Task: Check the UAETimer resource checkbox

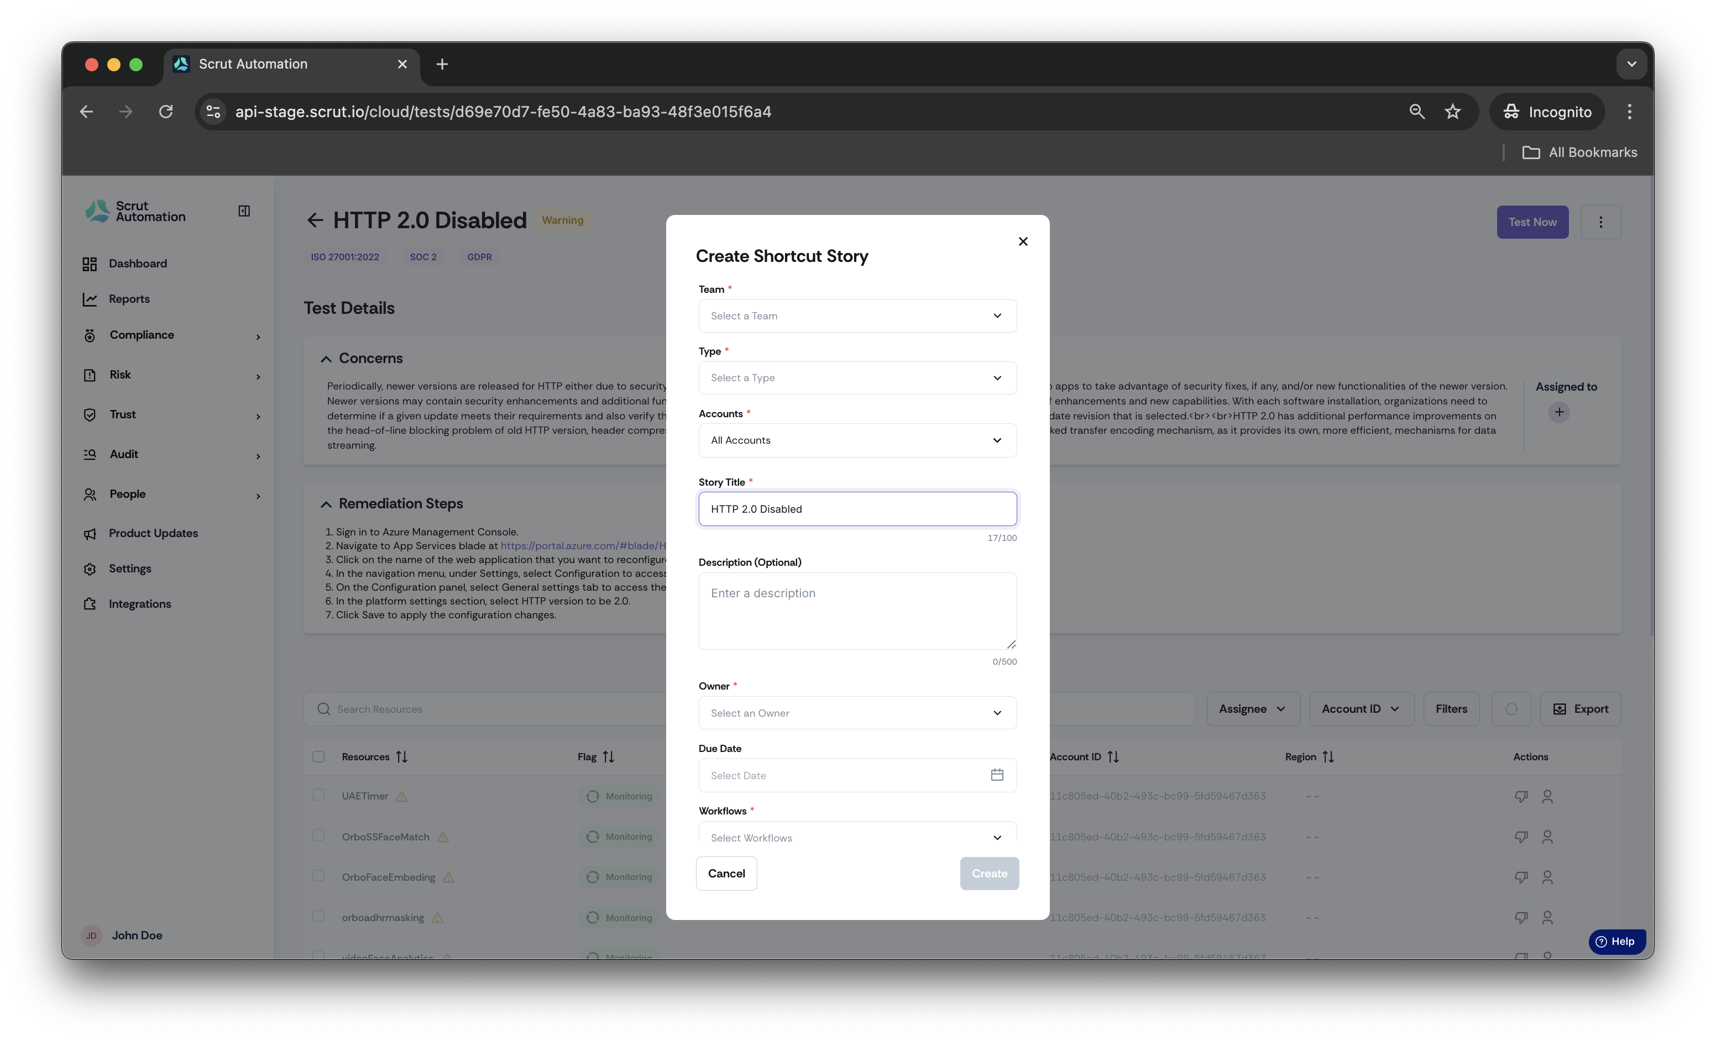Action: click(x=318, y=795)
